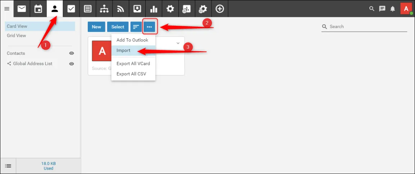Click the sort lines toolbar button
415x174 pixels.
point(136,27)
